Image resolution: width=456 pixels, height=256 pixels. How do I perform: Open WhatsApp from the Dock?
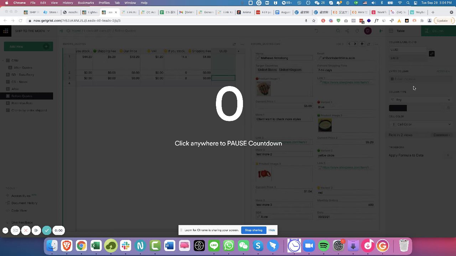pos(229,246)
